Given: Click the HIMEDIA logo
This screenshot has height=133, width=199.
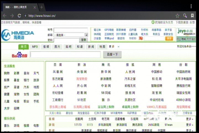Looking at the screenshot, I should point(18,35).
